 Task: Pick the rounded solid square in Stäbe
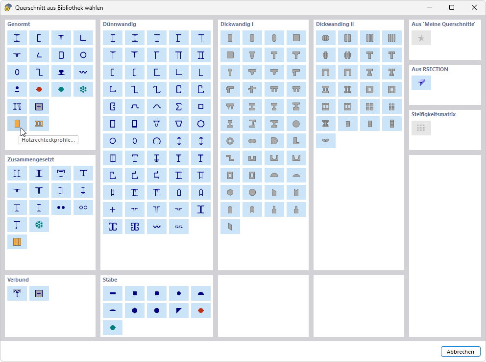click(x=156, y=293)
